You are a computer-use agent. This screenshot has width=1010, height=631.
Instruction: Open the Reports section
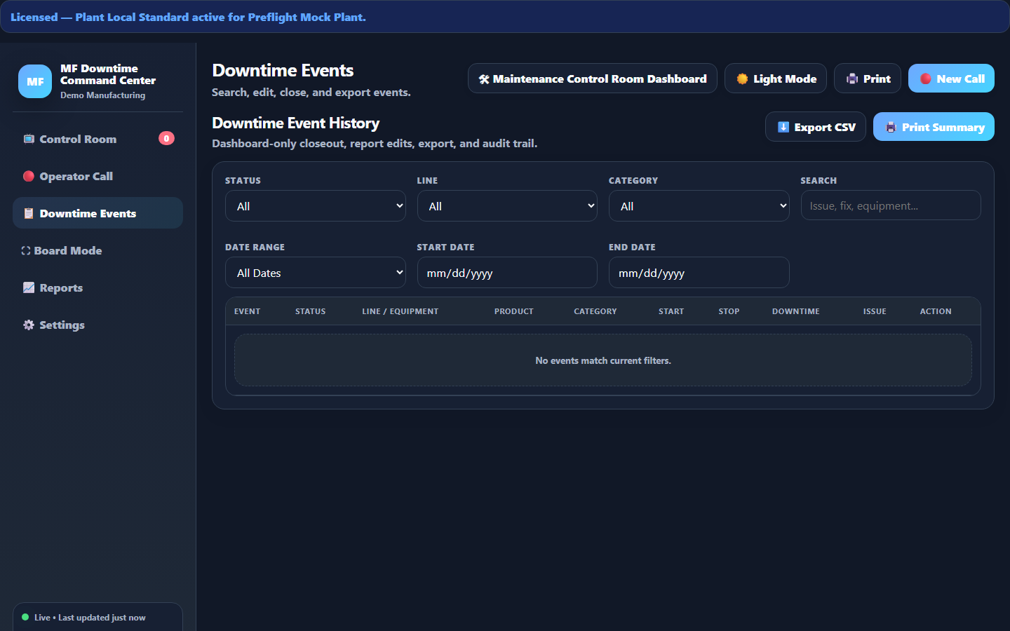(x=97, y=287)
